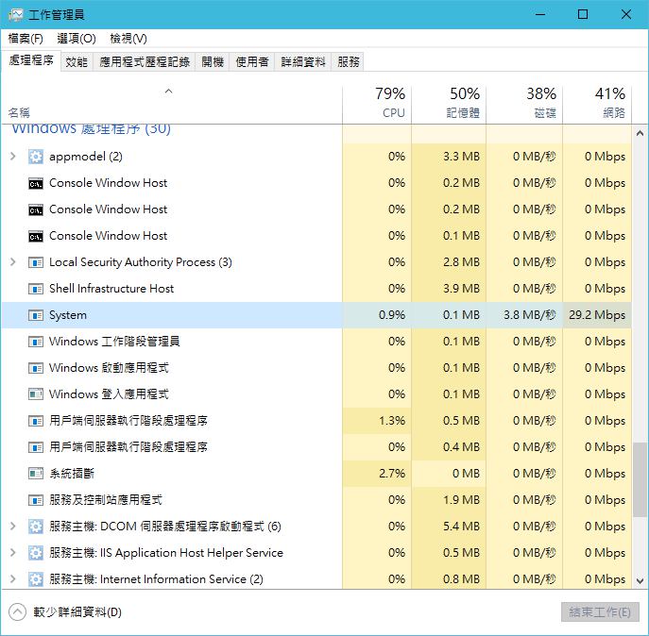Viewport: 649px width, 636px height.
Task: Click the 1.9 MB memory value
Action: [461, 500]
